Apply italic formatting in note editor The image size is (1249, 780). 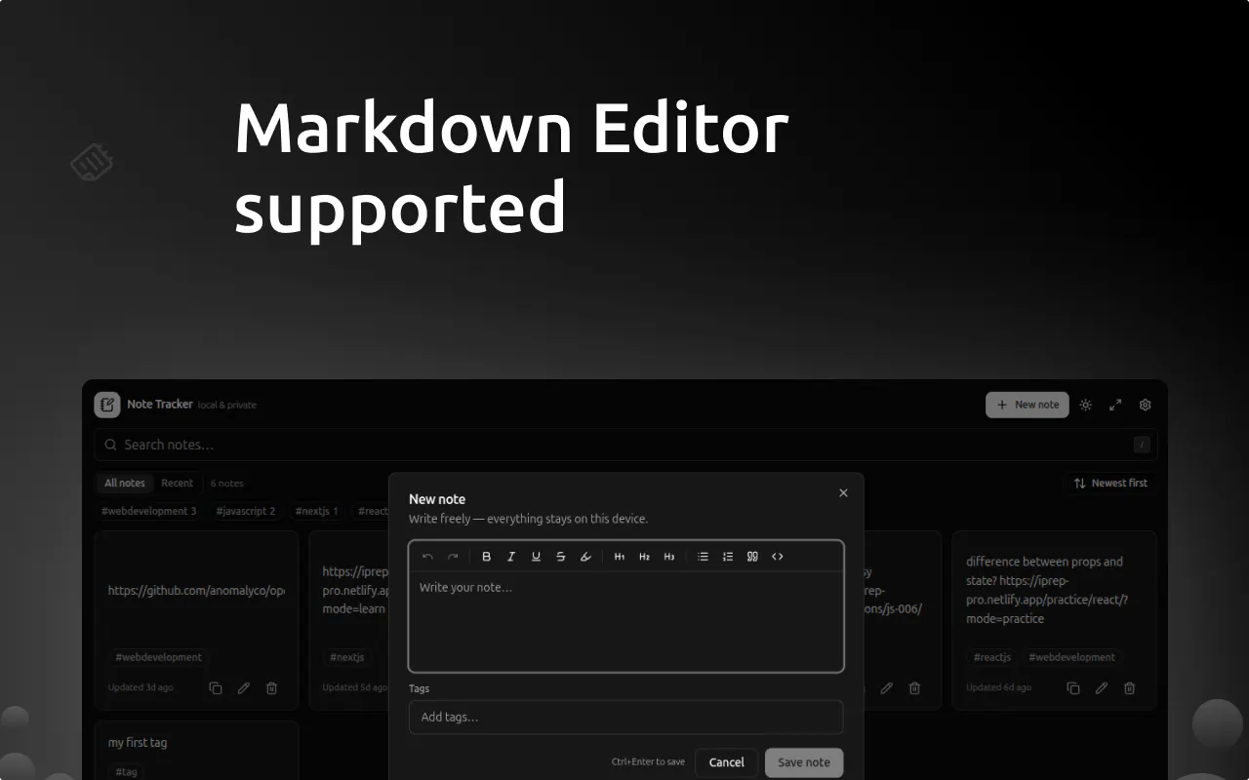511,557
